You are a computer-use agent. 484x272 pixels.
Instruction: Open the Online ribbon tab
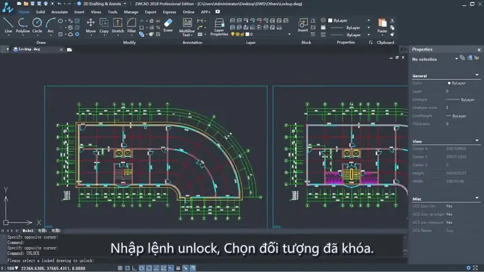click(188, 12)
